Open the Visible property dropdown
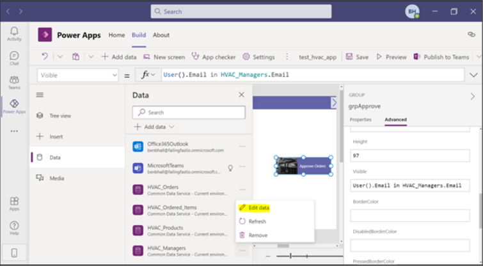 pyautogui.click(x=77, y=75)
